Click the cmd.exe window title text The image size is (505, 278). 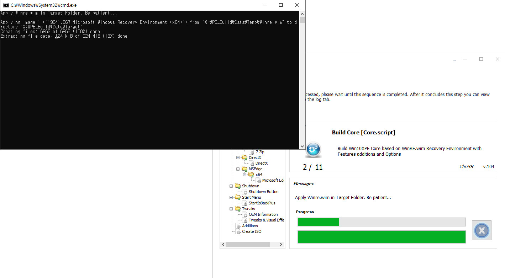point(43,5)
